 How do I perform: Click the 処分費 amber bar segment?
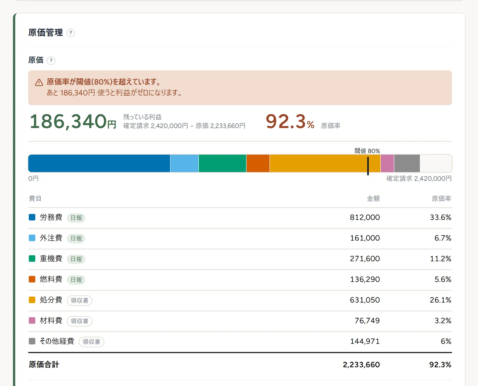[325, 163]
